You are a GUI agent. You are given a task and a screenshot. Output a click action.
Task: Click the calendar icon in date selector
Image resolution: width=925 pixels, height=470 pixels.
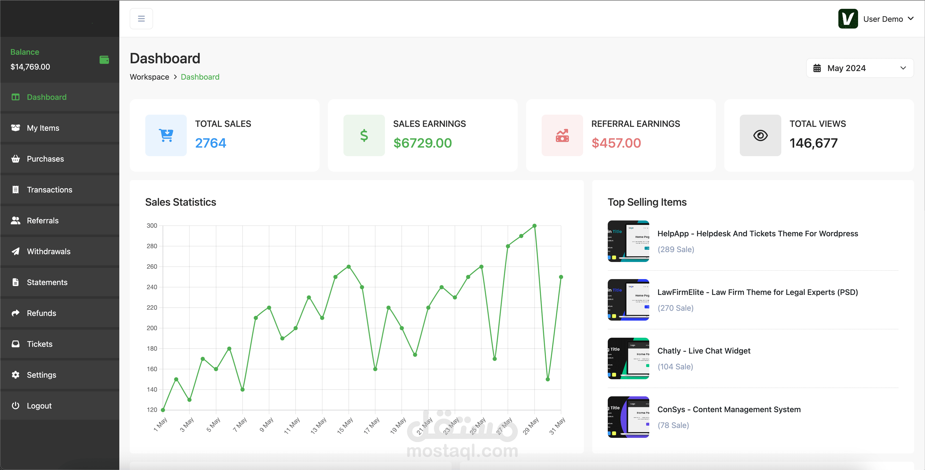817,68
